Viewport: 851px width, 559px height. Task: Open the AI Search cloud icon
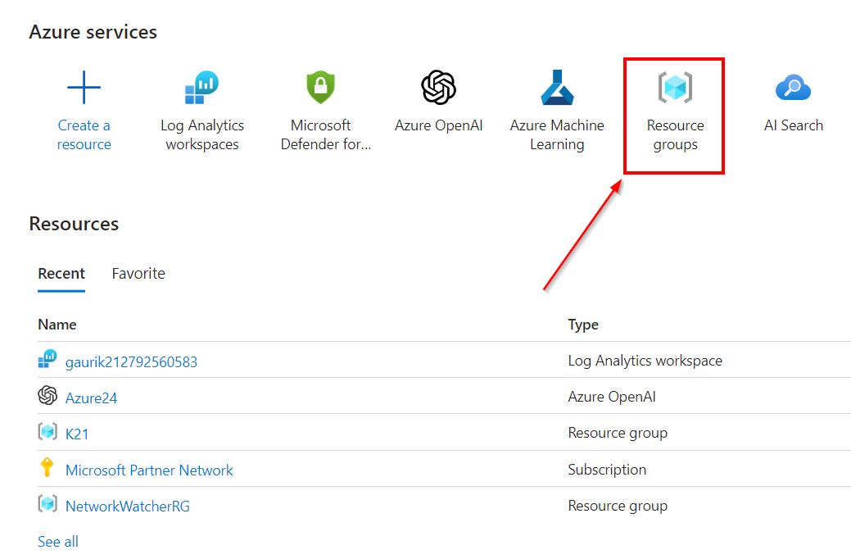[x=793, y=87]
